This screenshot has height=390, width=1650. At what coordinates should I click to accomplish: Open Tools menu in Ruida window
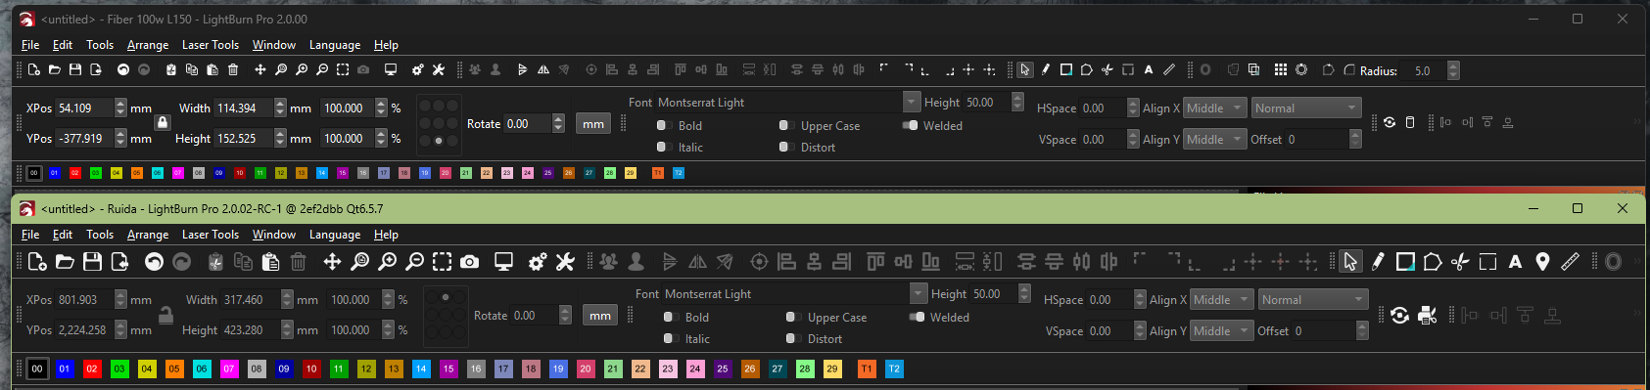tap(100, 235)
